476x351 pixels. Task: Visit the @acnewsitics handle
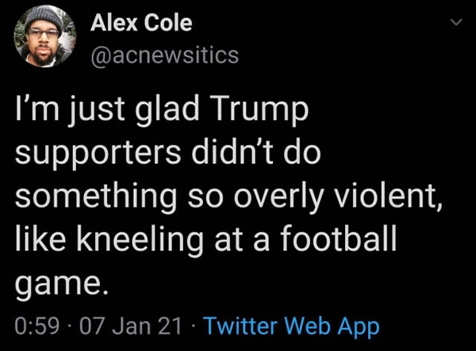tap(163, 55)
